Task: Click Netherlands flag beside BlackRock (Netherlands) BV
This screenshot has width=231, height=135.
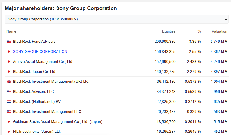Action: 8,102
